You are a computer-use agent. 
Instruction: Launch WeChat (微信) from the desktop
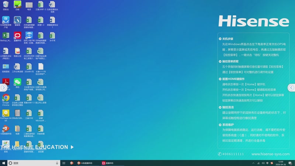coord(17,83)
